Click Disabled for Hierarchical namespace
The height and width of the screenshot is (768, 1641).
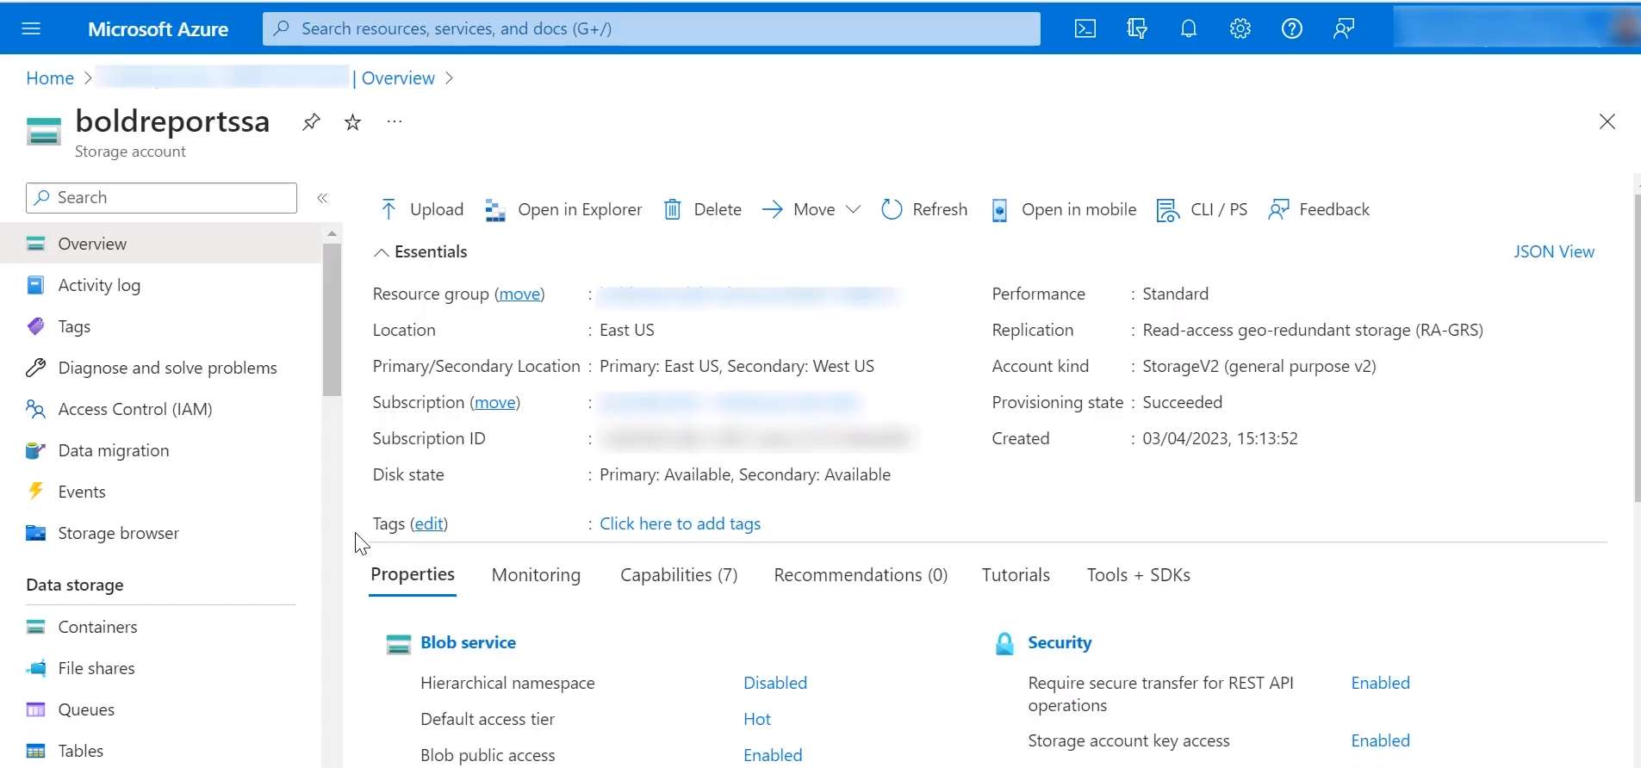point(775,683)
